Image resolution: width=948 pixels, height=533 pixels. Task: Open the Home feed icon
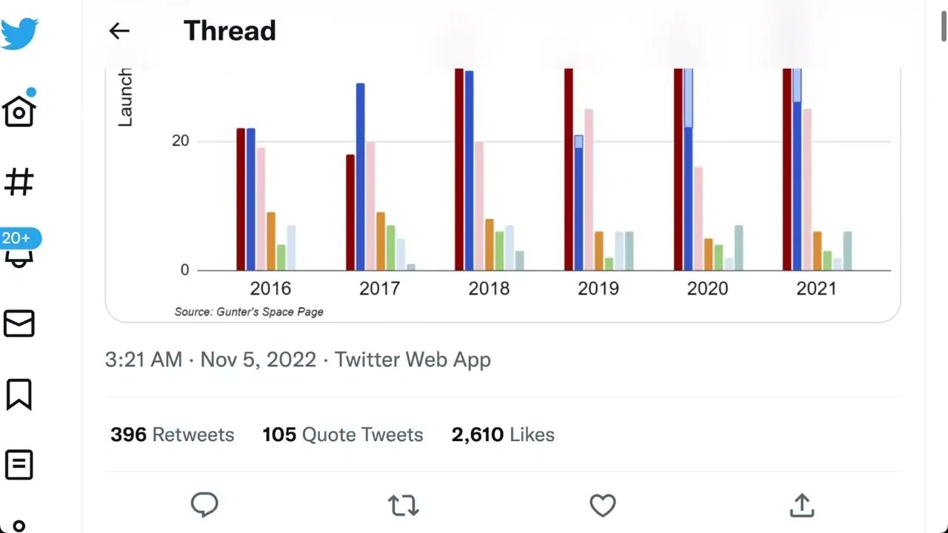(19, 111)
